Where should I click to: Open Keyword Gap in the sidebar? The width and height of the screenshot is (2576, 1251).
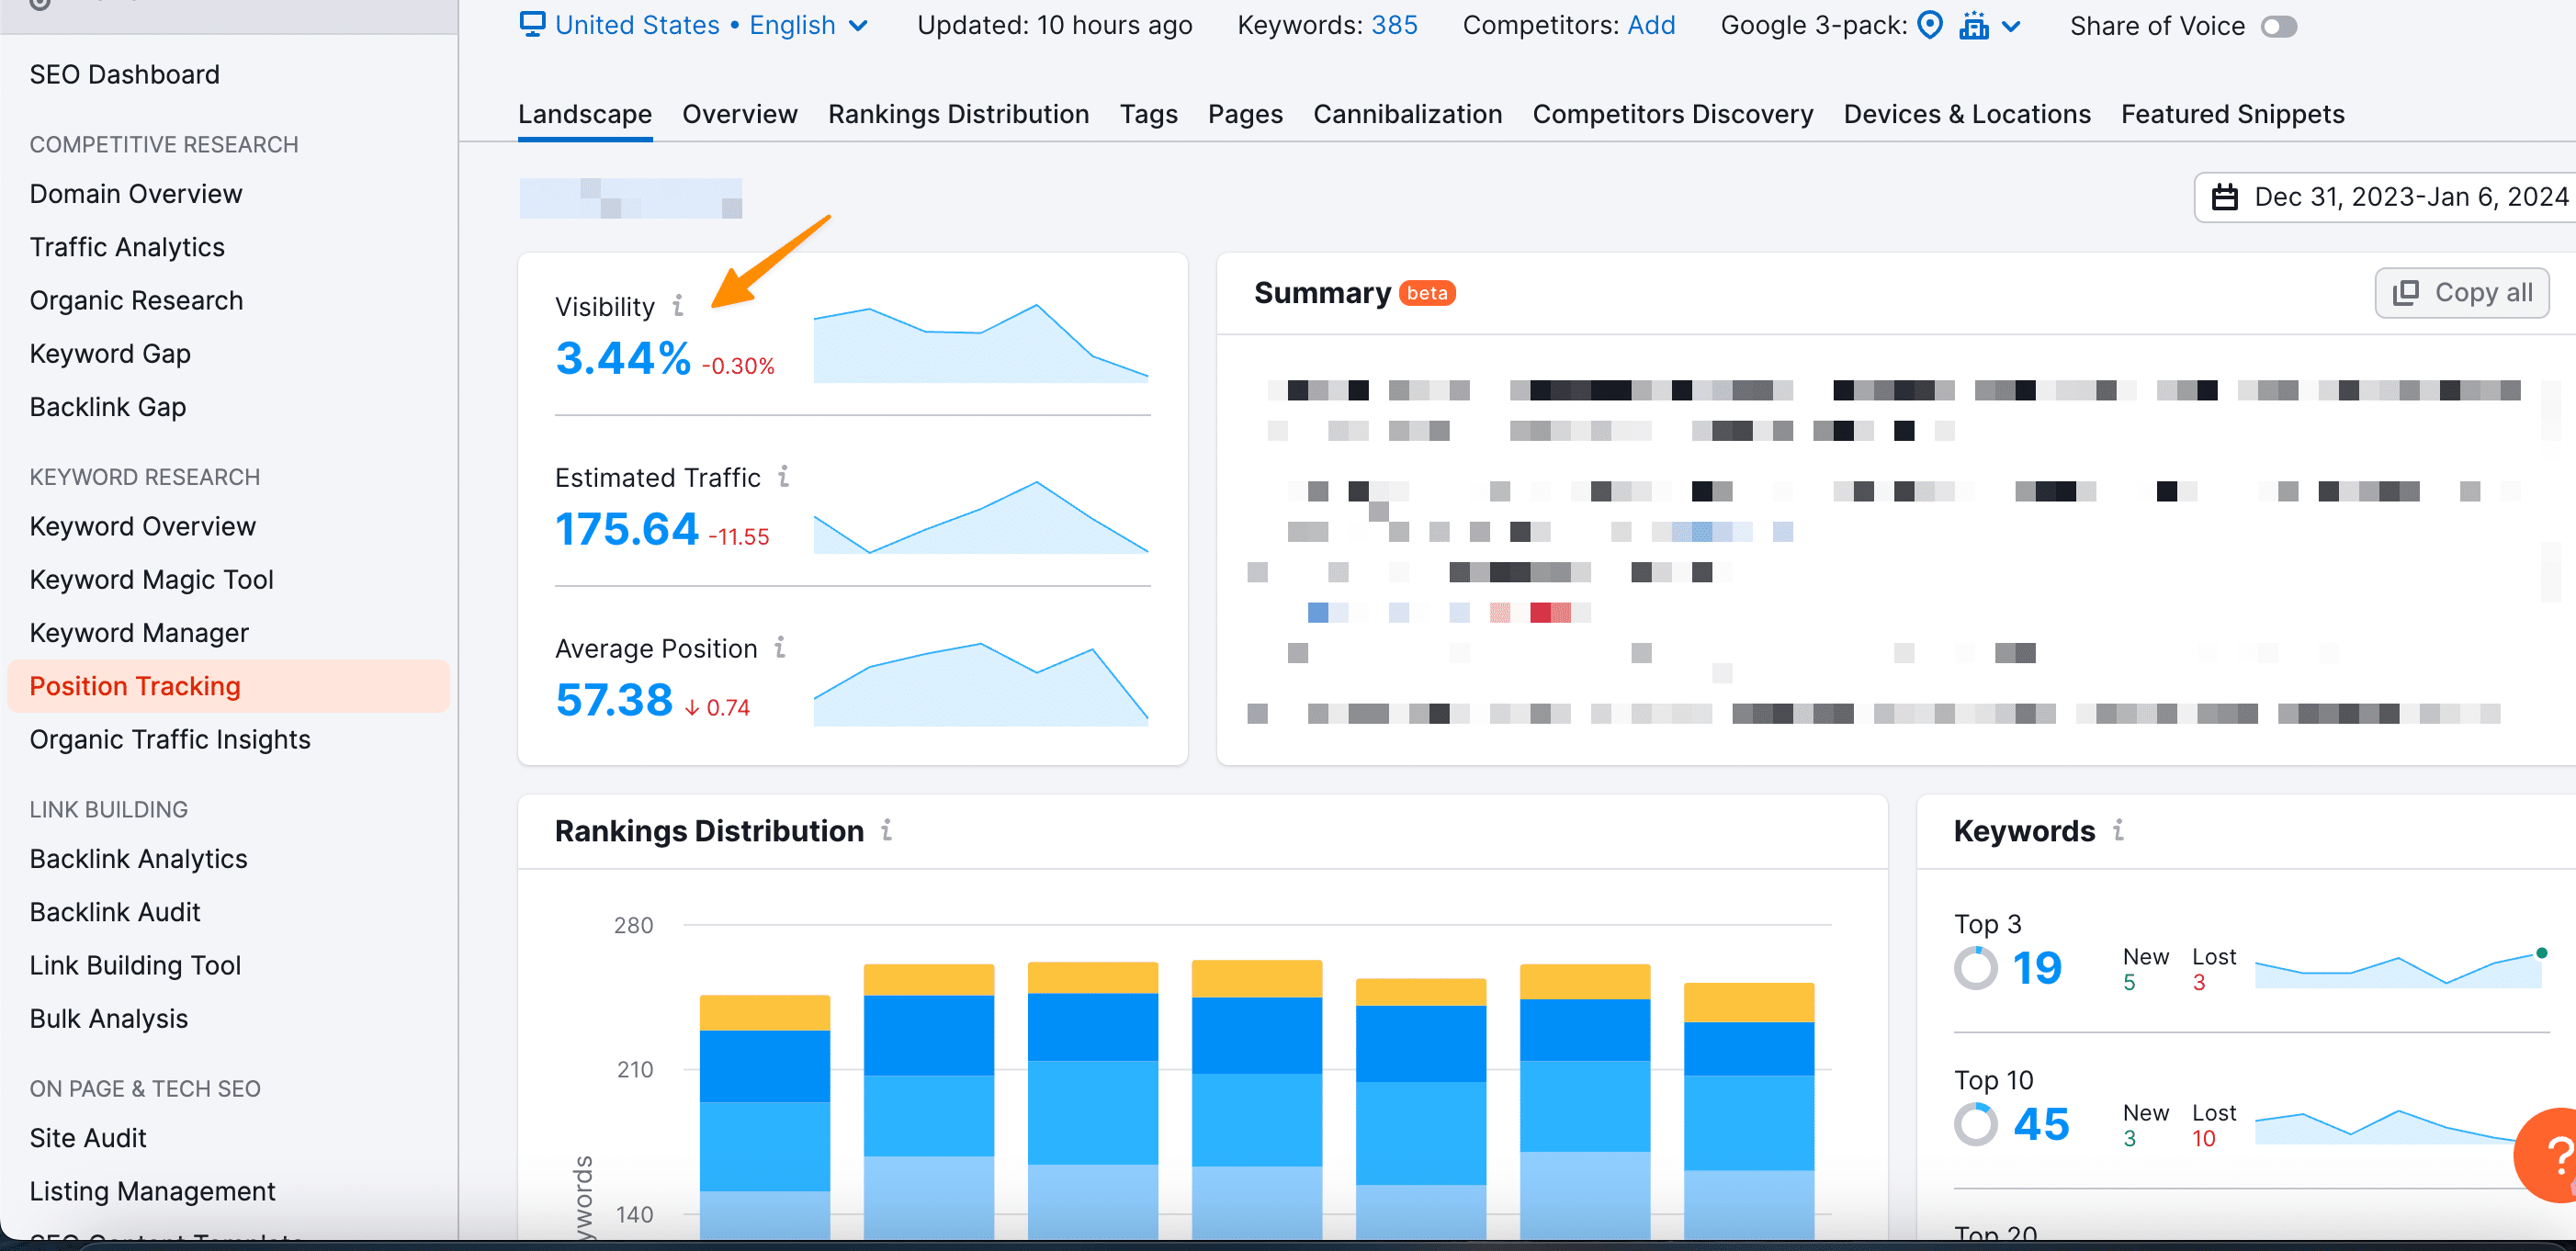(110, 353)
